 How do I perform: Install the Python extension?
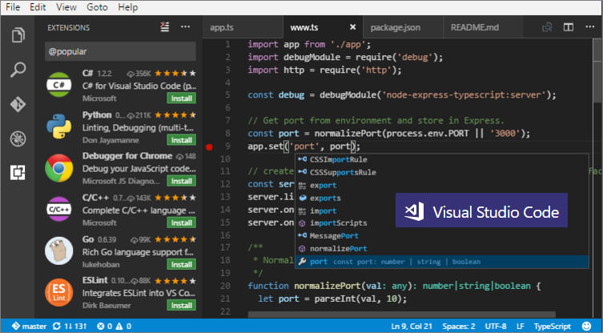pos(181,138)
